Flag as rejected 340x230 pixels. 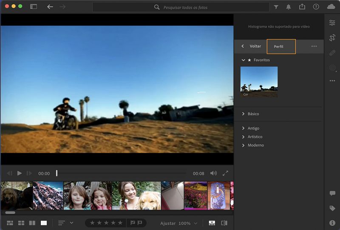pos(140,223)
